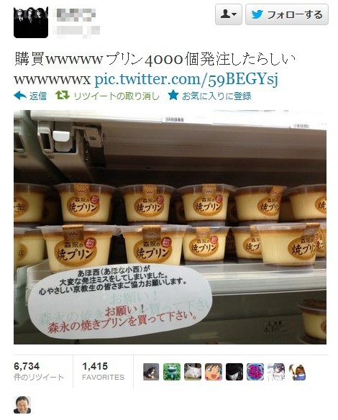
Task: Open the tweet author's band avatar
Action: [x=31, y=22]
